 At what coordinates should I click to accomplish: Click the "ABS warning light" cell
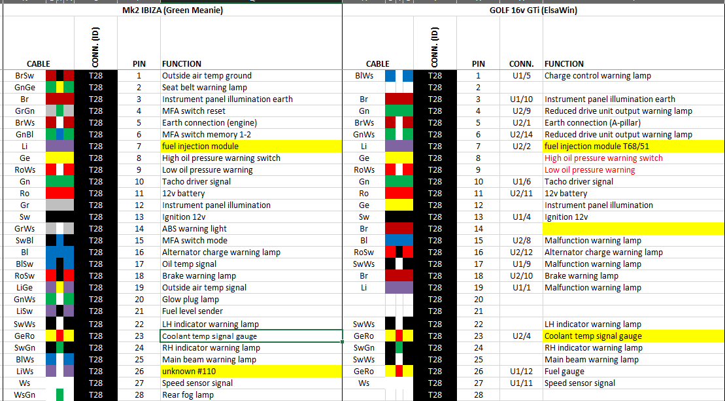251,228
